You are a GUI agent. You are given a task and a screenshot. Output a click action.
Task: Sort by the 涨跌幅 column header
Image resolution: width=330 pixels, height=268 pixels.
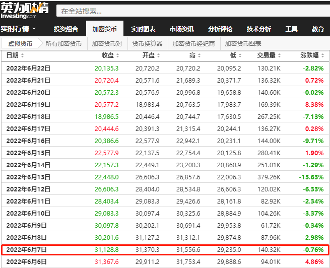tap(309, 55)
